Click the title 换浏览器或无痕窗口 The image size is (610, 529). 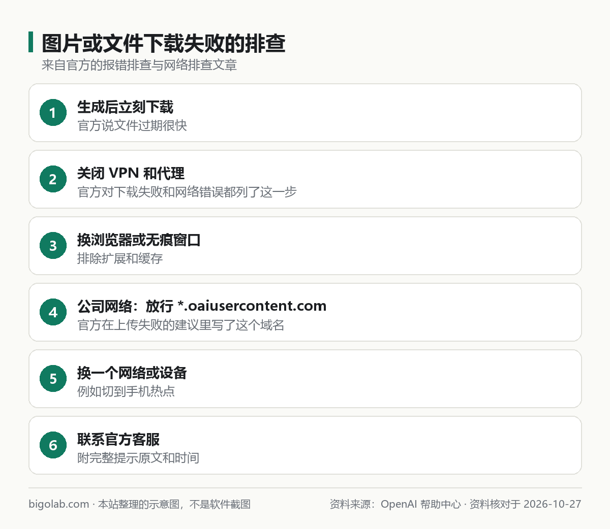coord(139,240)
